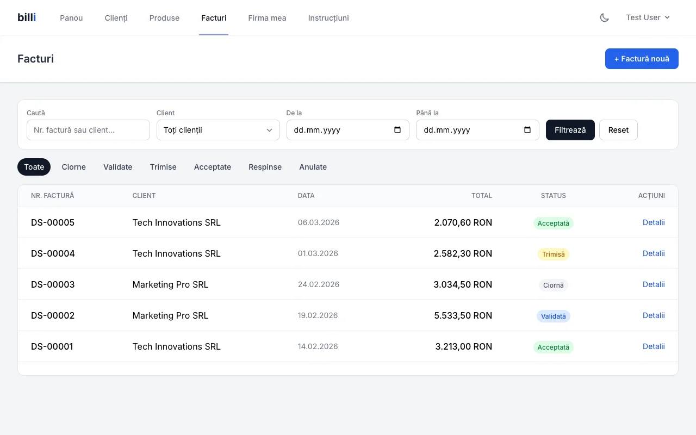The image size is (696, 435).
Task: Open calendar picker in the De la field
Action: tap(397, 130)
